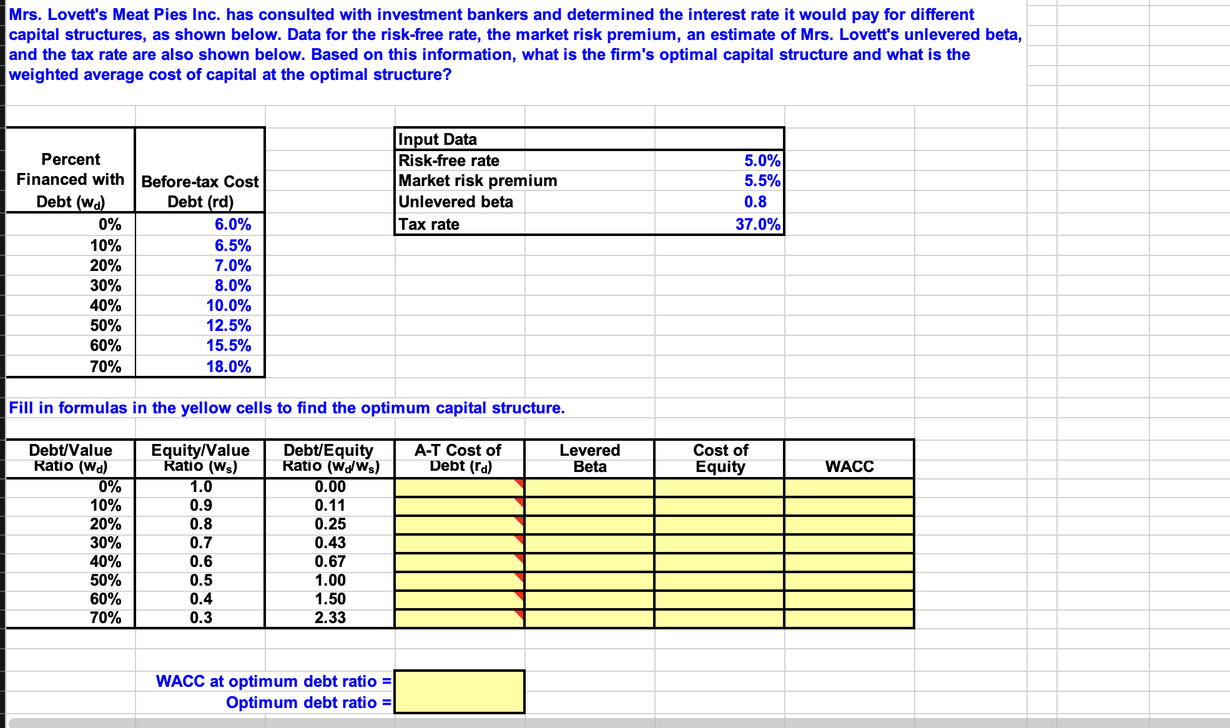Select the Equity/Value ratio value 0.4

pos(200,599)
